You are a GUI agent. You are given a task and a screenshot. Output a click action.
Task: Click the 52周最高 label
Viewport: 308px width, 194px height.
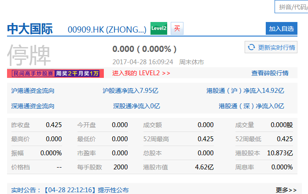(x=156, y=139)
